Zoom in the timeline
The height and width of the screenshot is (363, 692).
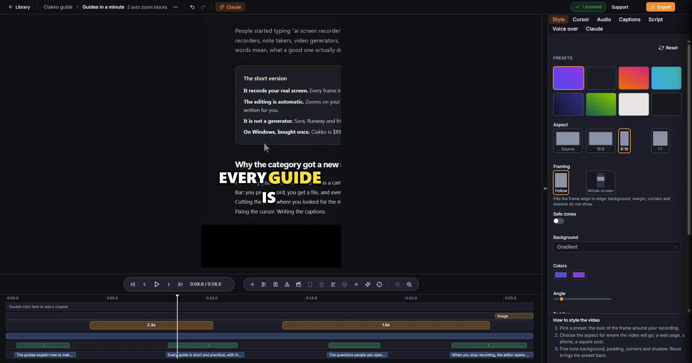click(409, 284)
